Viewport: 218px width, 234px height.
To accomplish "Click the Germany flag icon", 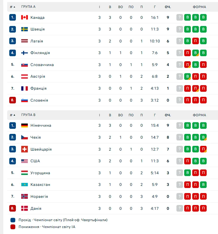I will (25, 126).
